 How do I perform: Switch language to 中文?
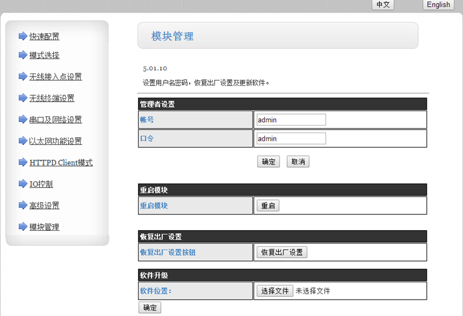coord(383,5)
